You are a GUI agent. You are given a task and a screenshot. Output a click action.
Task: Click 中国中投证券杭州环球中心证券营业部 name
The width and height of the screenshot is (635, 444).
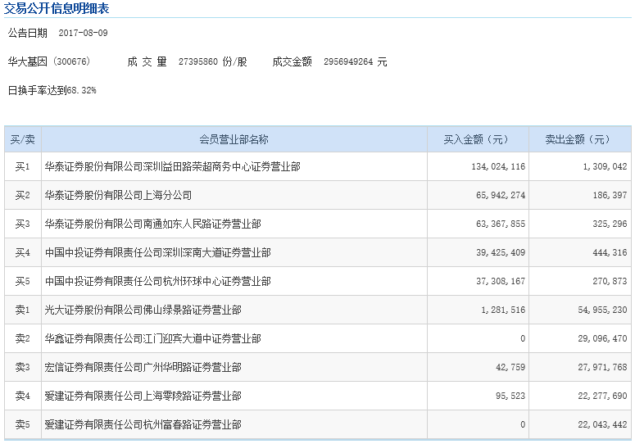[x=158, y=281]
